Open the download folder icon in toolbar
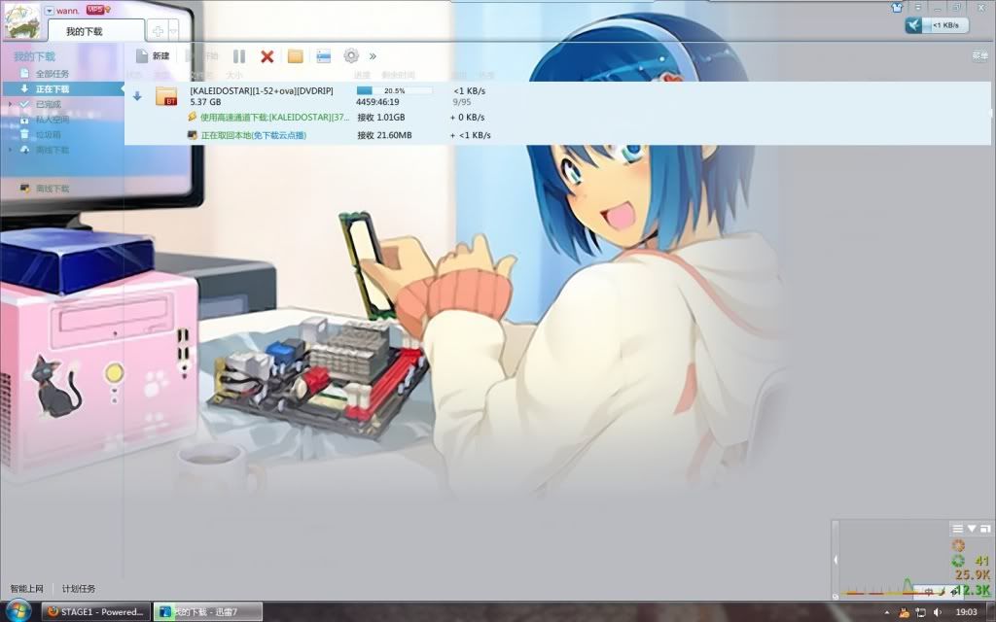 coord(295,56)
